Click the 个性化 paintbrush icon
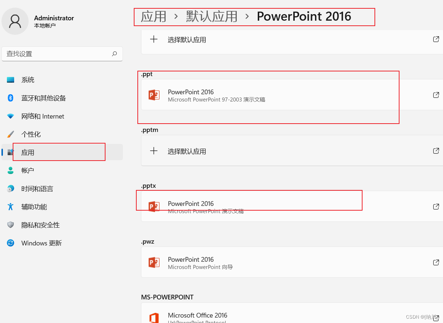 [11, 134]
